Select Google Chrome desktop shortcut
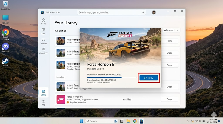Viewport: 223px width, 124px height. pos(5,35)
